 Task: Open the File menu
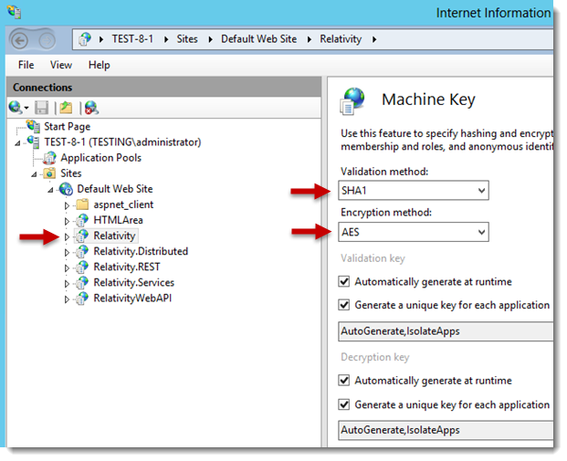[26, 65]
